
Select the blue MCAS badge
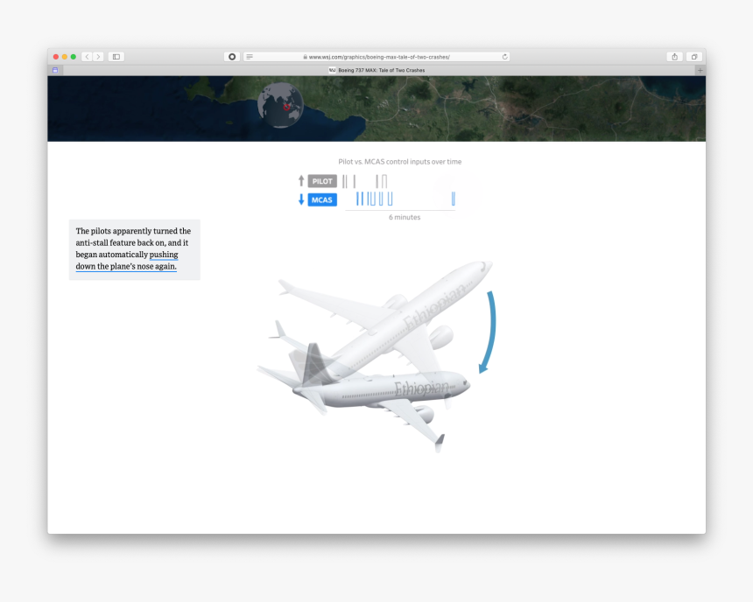(320, 199)
